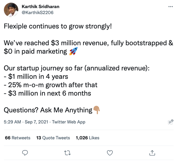This screenshot has height=163, width=178.
Task: Open the @KarthikS2206 handle link
Action: click(x=37, y=13)
